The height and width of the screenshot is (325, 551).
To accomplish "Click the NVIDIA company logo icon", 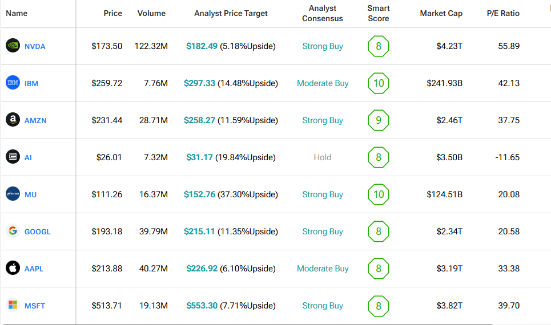I will [x=13, y=46].
